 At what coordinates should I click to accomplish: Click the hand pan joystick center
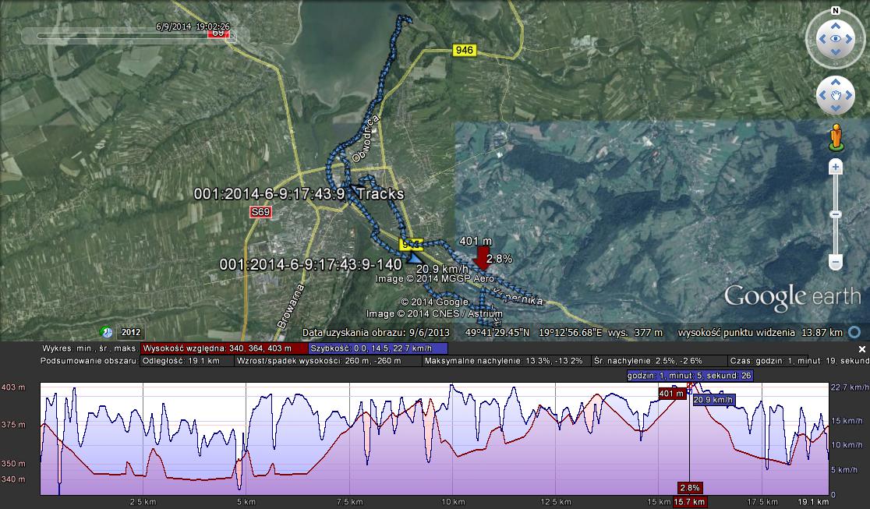835,95
